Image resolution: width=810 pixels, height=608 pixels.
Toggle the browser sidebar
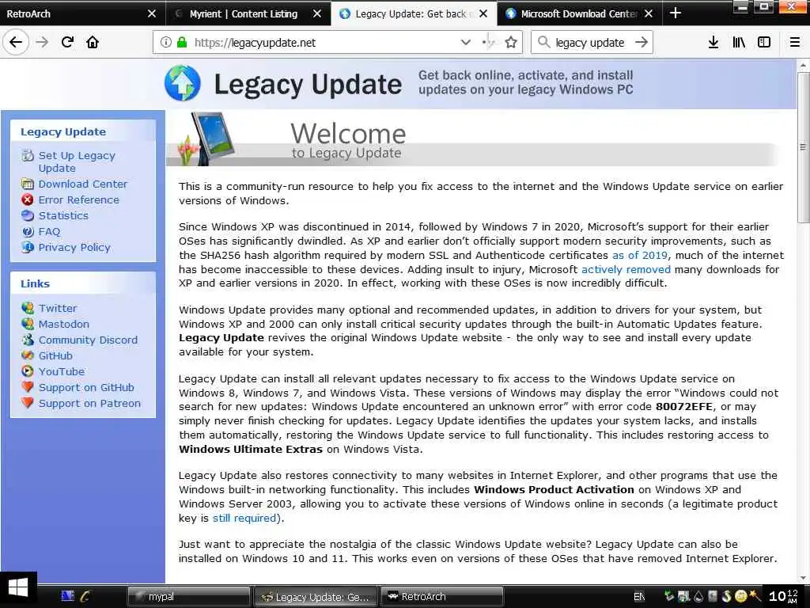tap(764, 43)
